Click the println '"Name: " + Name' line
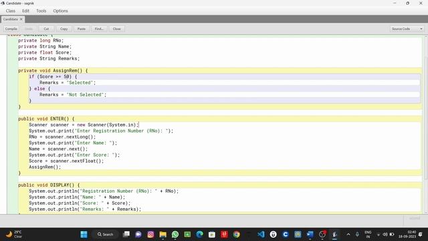Image resolution: width=428 pixels, height=241 pixels. (77, 197)
